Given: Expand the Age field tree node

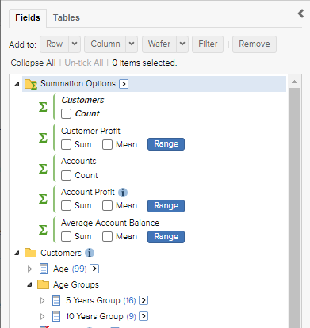Looking at the screenshot, I should click(29, 269).
